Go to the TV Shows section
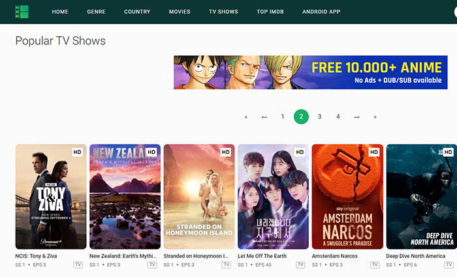The width and height of the screenshot is (457, 277). pos(223,12)
